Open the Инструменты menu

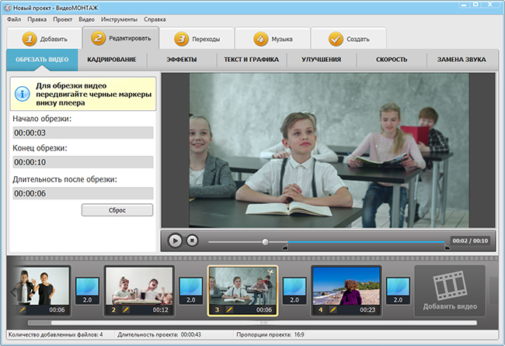click(119, 19)
